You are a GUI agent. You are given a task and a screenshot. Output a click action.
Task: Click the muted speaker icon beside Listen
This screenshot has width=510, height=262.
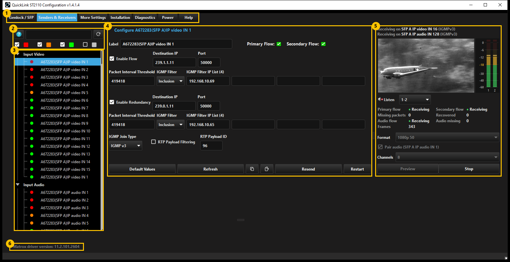(x=380, y=99)
